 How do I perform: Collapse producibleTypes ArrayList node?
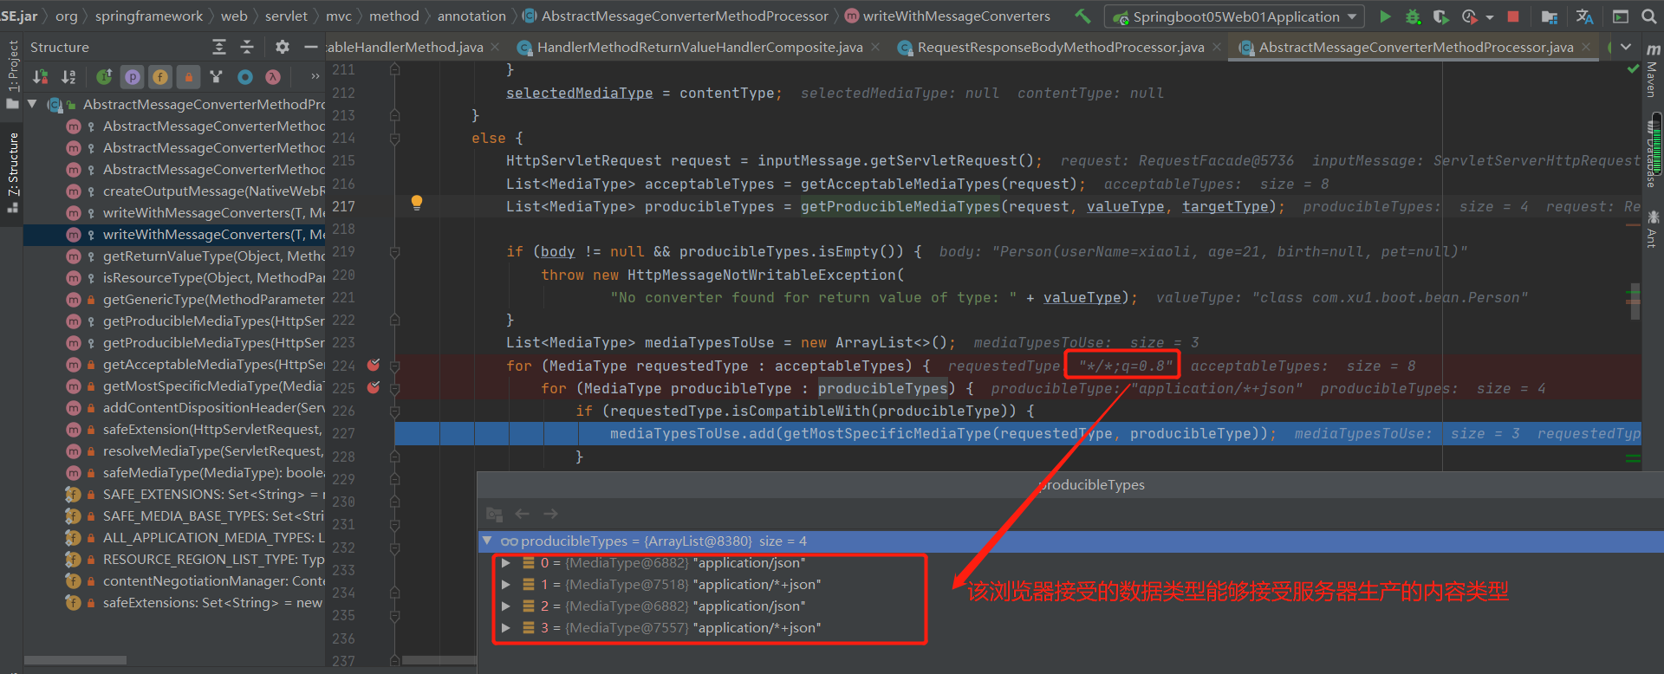488,541
